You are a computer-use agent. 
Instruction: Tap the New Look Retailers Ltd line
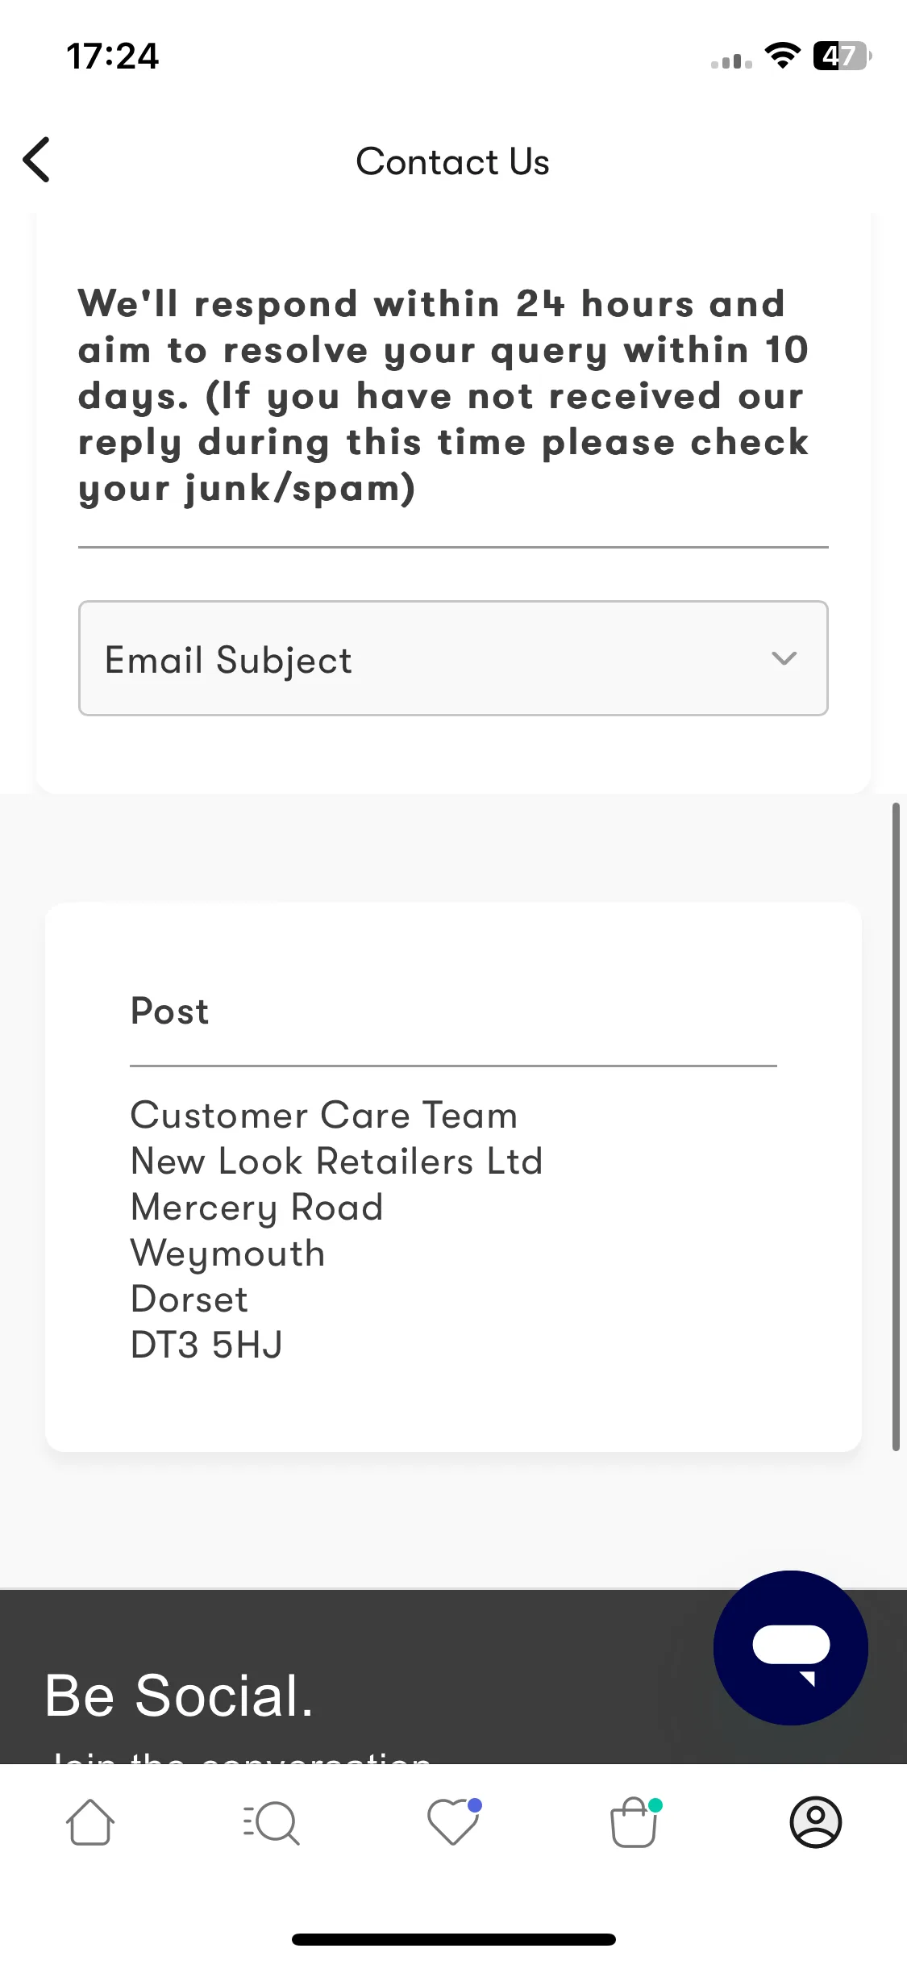337,1161
